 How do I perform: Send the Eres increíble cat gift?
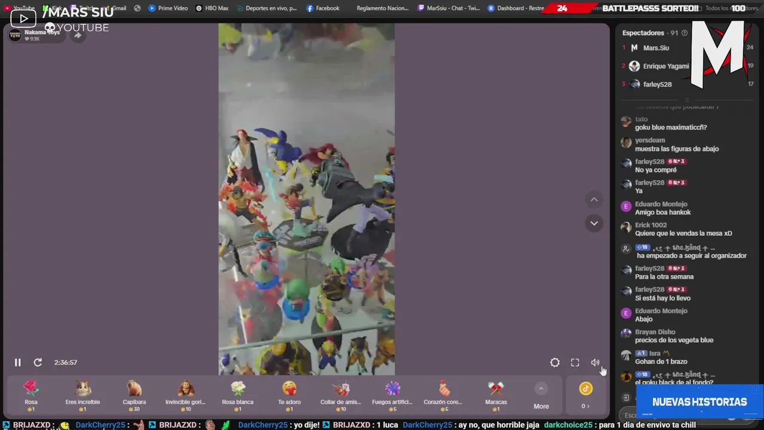82,395
